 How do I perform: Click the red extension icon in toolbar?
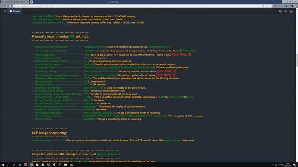275,6
